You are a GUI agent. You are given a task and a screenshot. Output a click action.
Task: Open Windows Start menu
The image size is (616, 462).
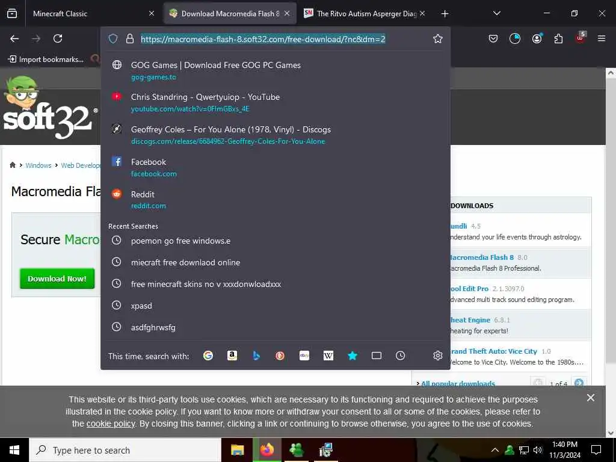[14, 450]
